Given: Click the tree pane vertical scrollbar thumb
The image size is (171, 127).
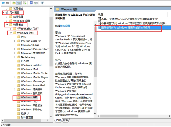Looking at the screenshot, I should coord(51,42).
